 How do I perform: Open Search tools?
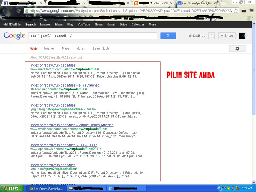[101, 48]
